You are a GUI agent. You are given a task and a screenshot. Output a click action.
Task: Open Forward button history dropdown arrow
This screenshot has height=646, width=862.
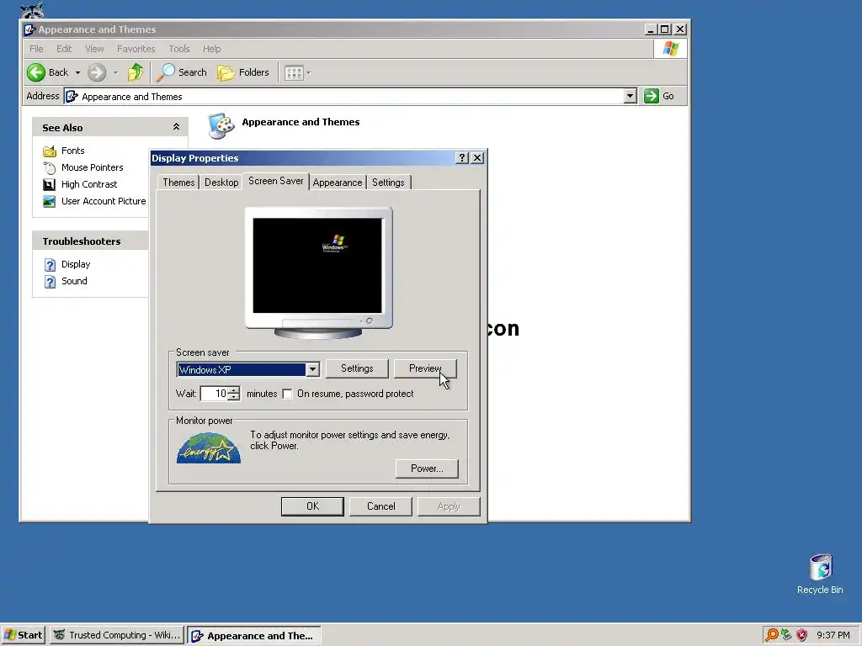(115, 72)
